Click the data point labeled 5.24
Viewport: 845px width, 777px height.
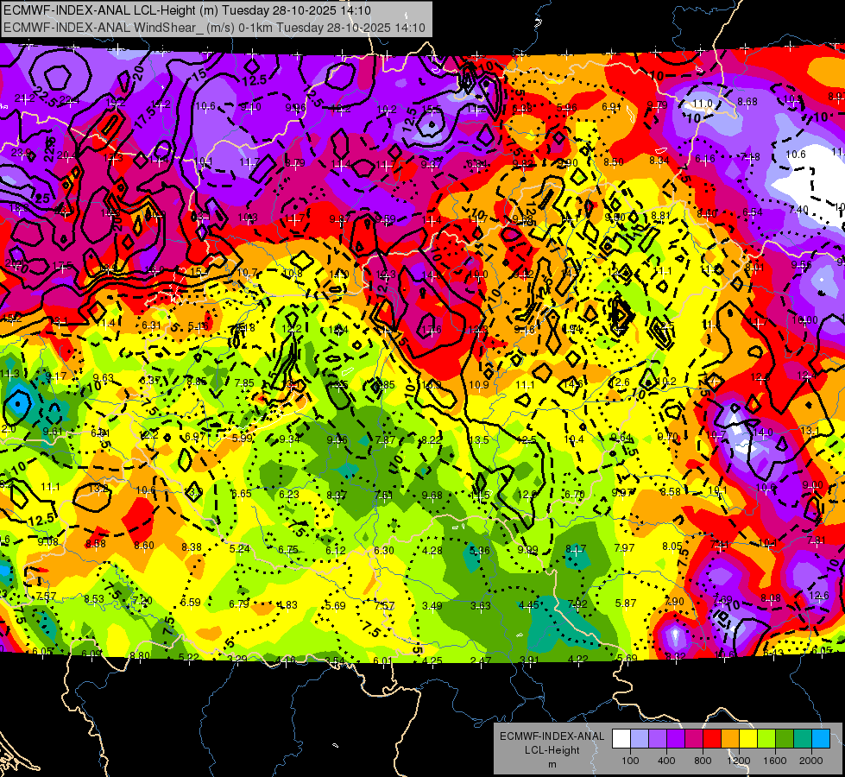[x=239, y=548]
